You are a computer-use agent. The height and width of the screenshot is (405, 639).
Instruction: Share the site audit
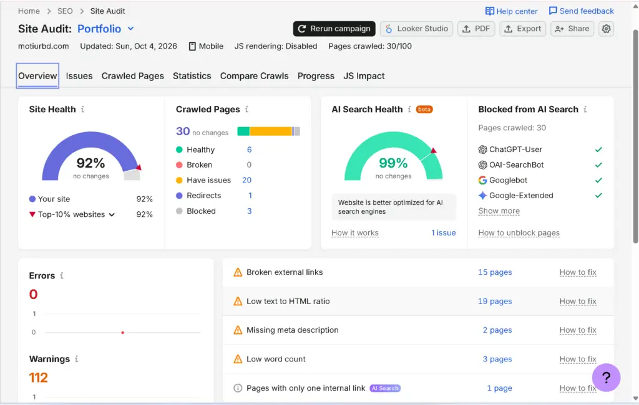[572, 29]
